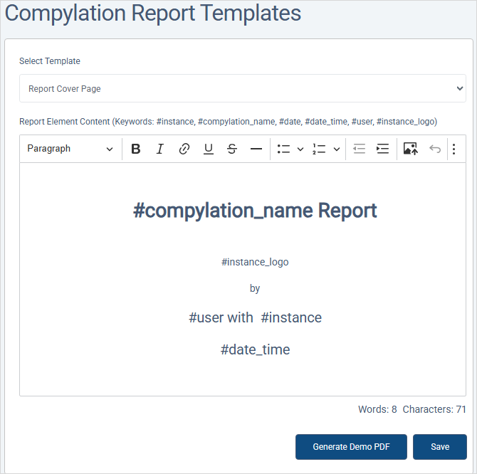
Task: Insert a horizontal line
Action: (256, 149)
